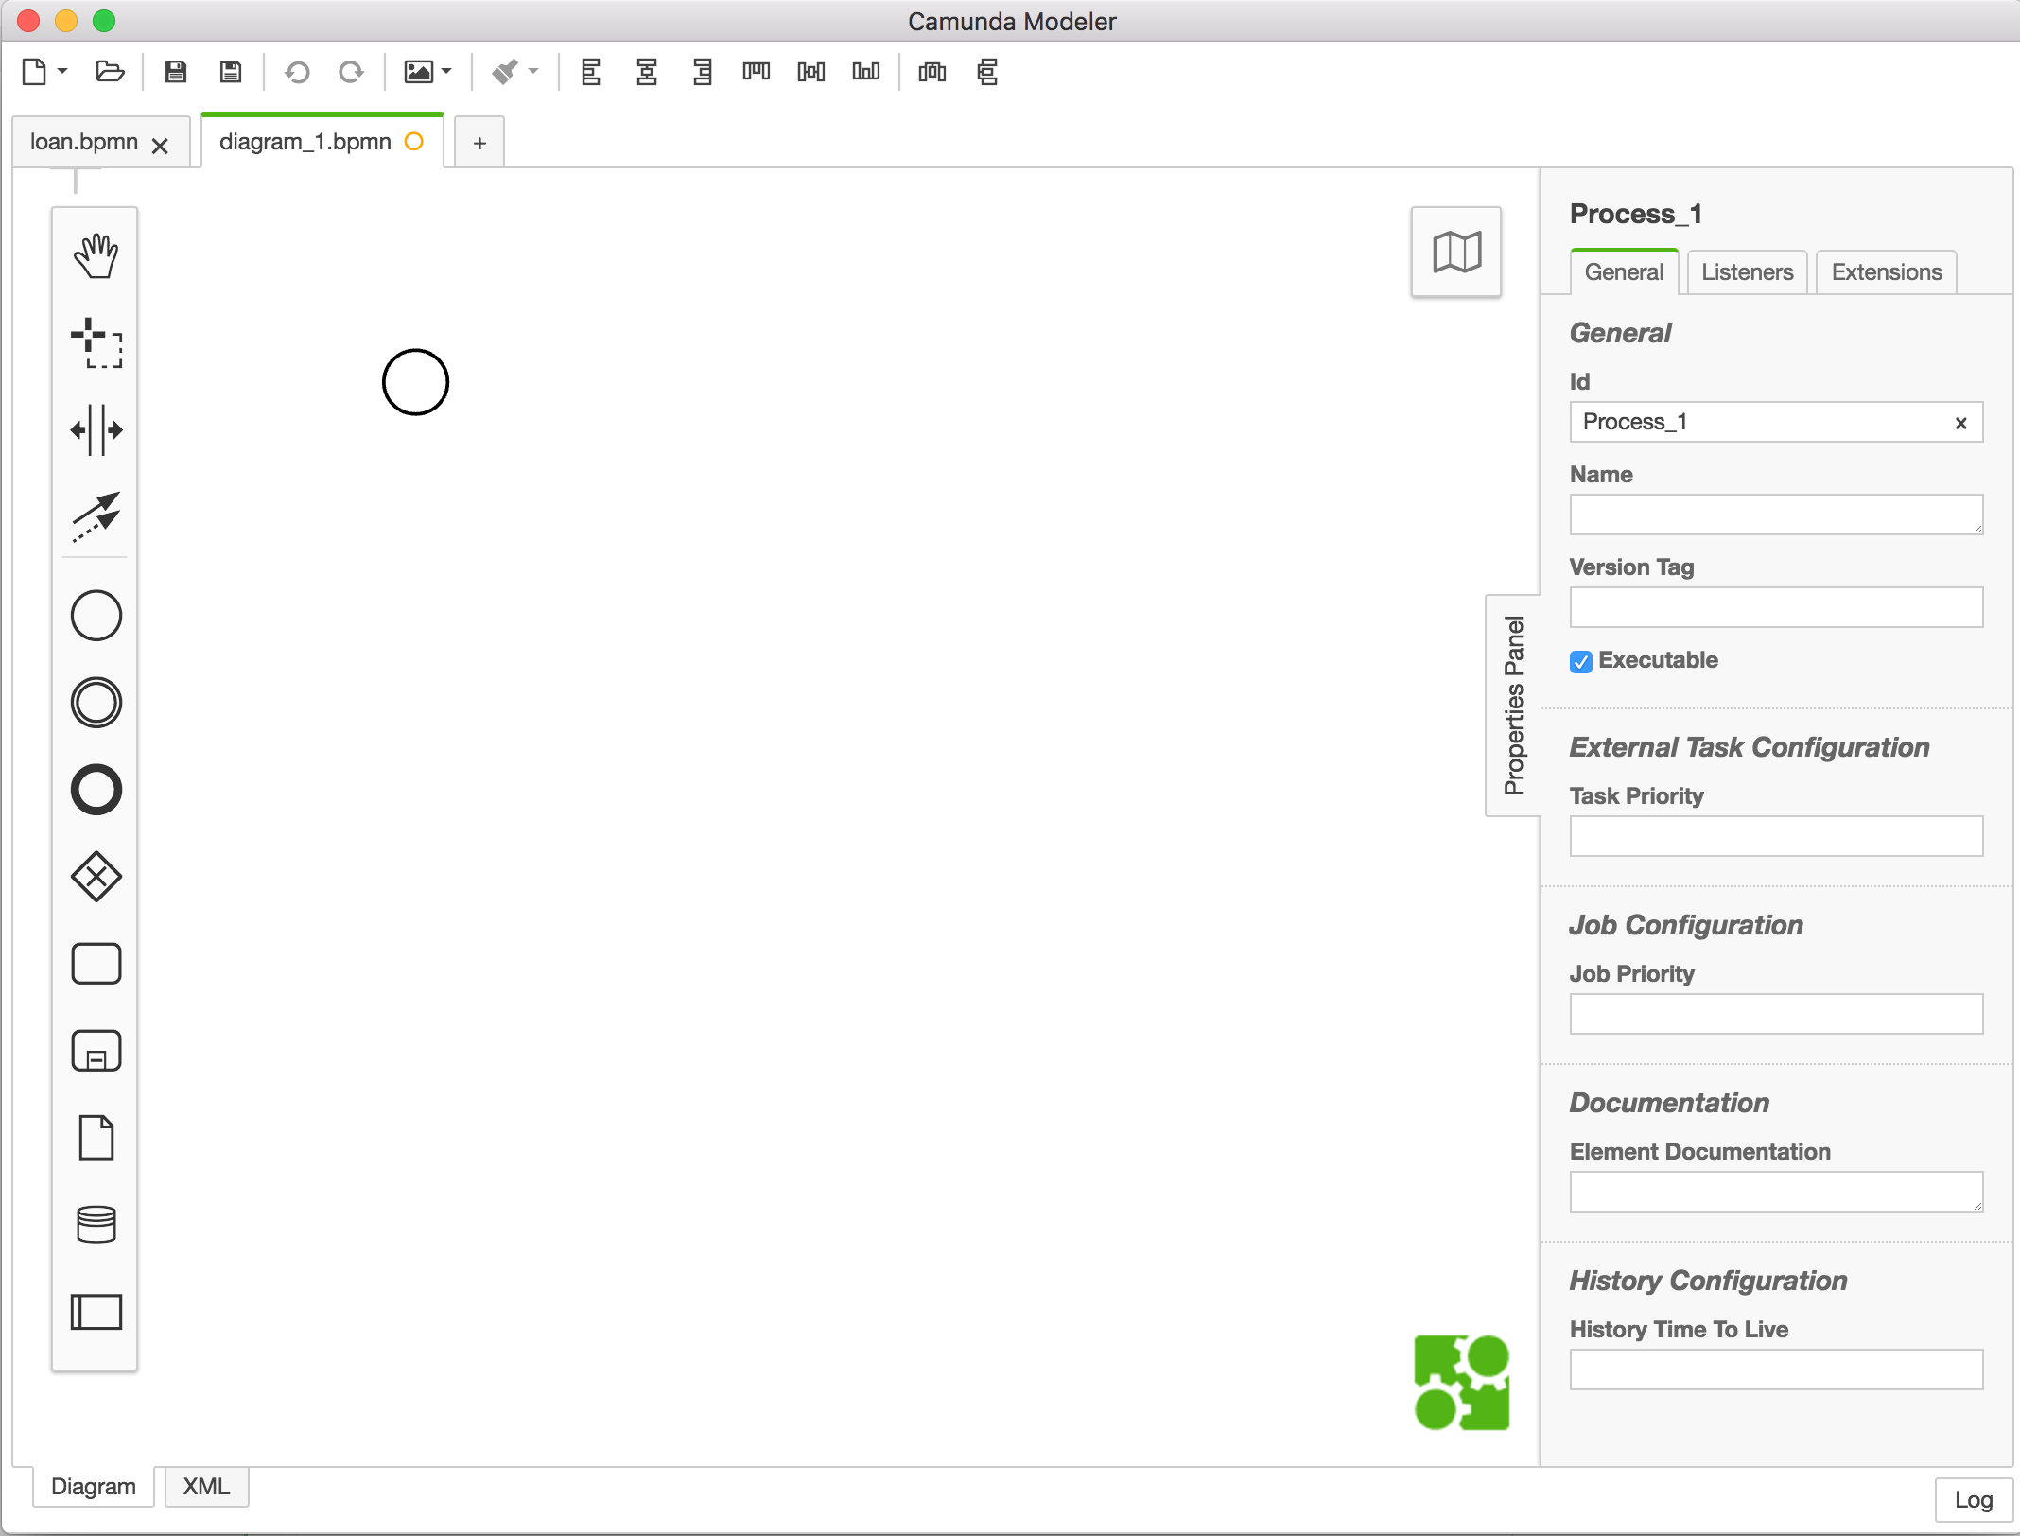Activate the global connect tool
This screenshot has height=1536, width=2020.
pos(96,516)
